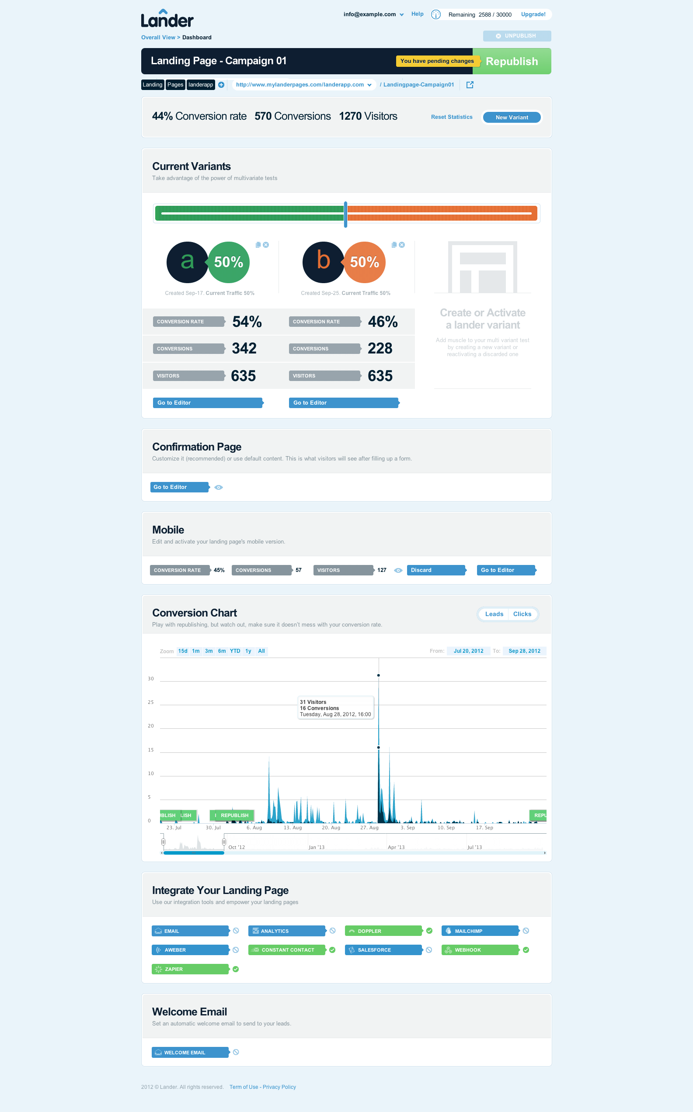Viewport: 693px width, 1112px height.
Task: Discard variant a with the X icon
Action: coord(266,245)
